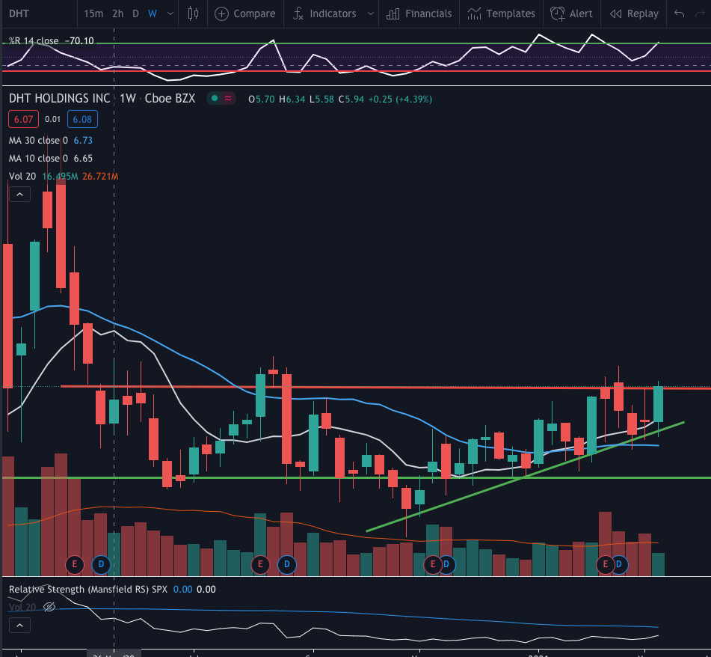Click the last green weekly candle
The width and height of the screenshot is (711, 657).
[659, 404]
